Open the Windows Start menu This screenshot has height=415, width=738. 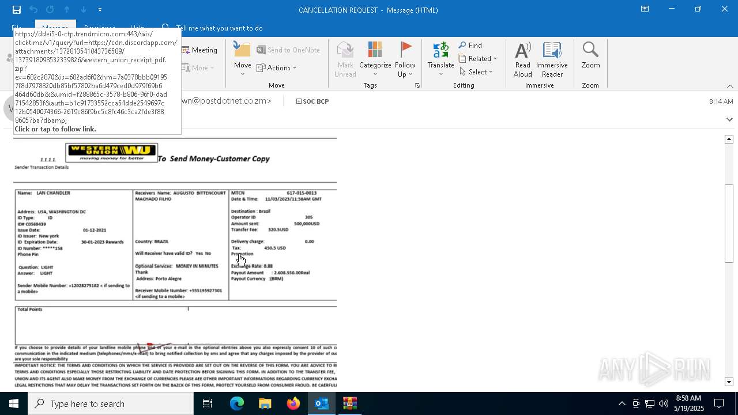(x=14, y=403)
